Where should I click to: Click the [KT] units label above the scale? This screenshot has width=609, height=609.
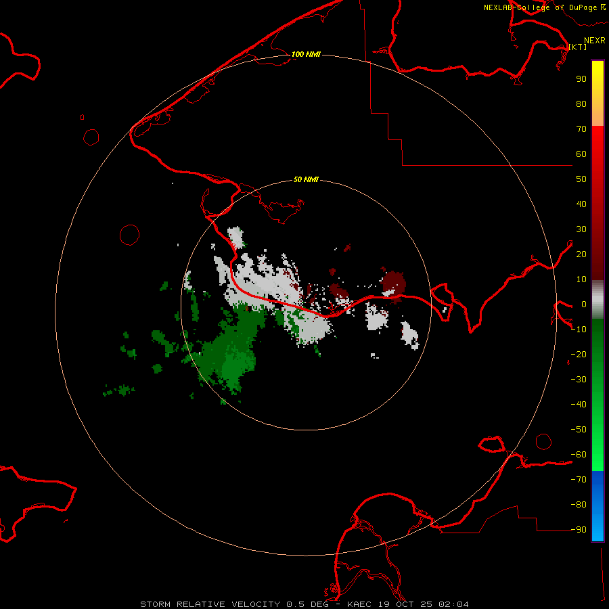[578, 47]
